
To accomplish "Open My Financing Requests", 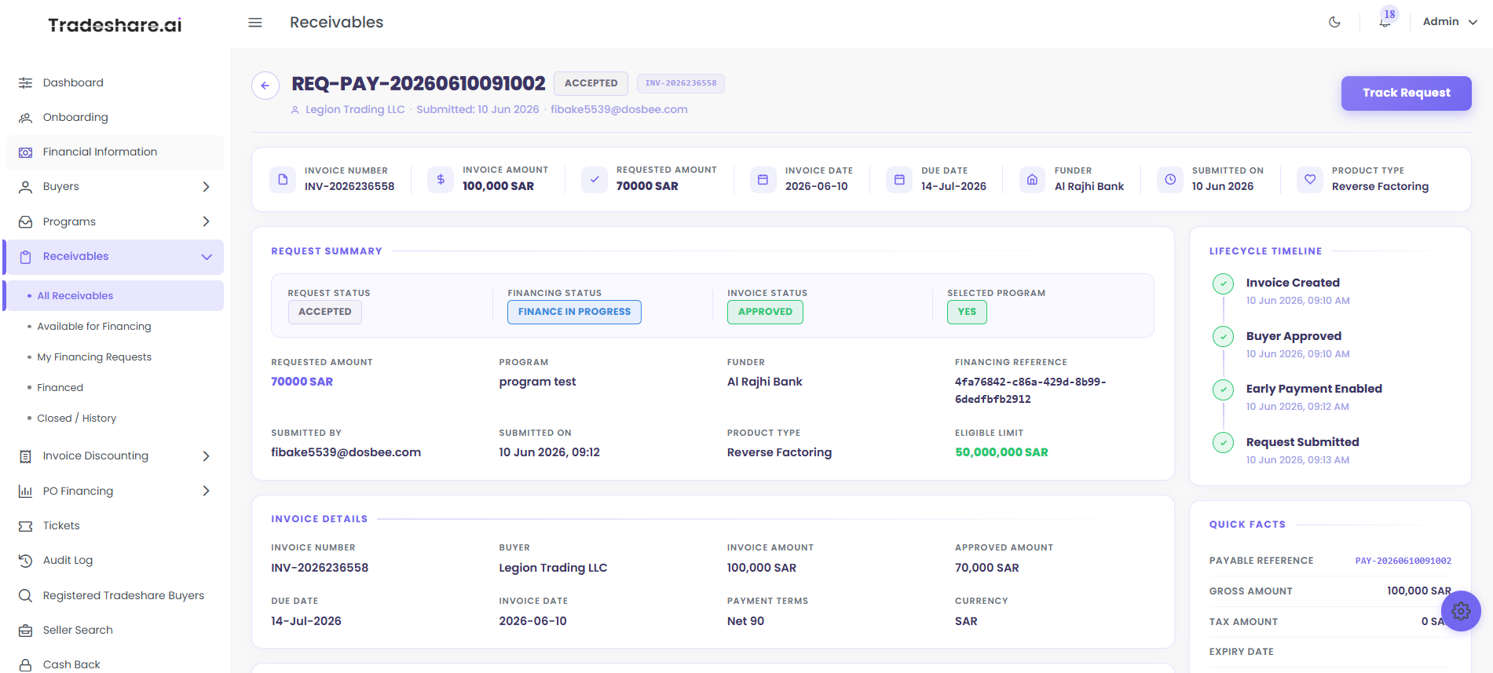I will pyautogui.click(x=94, y=357).
